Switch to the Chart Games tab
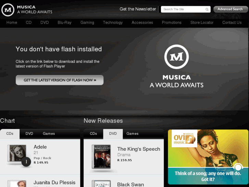Screen dimensions: 249x187 click(x=49, y=134)
